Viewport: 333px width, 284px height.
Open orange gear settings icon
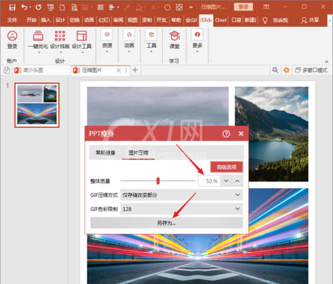(x=286, y=70)
